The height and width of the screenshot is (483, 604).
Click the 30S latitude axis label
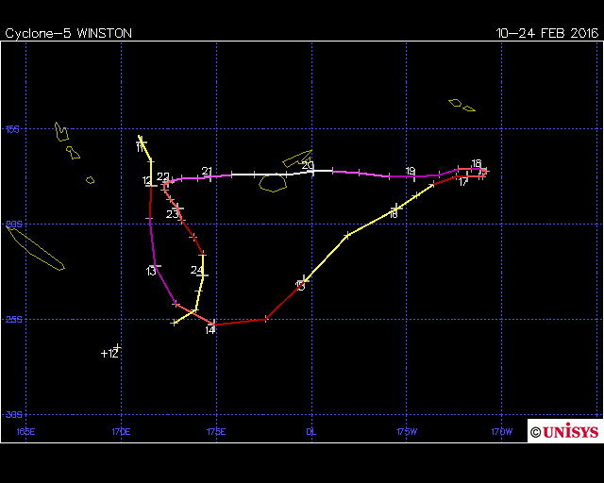point(14,415)
